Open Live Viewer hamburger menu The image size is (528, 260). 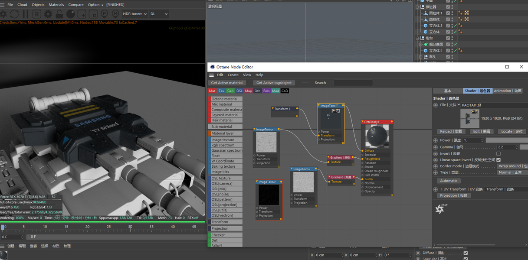pyautogui.click(x=2, y=5)
